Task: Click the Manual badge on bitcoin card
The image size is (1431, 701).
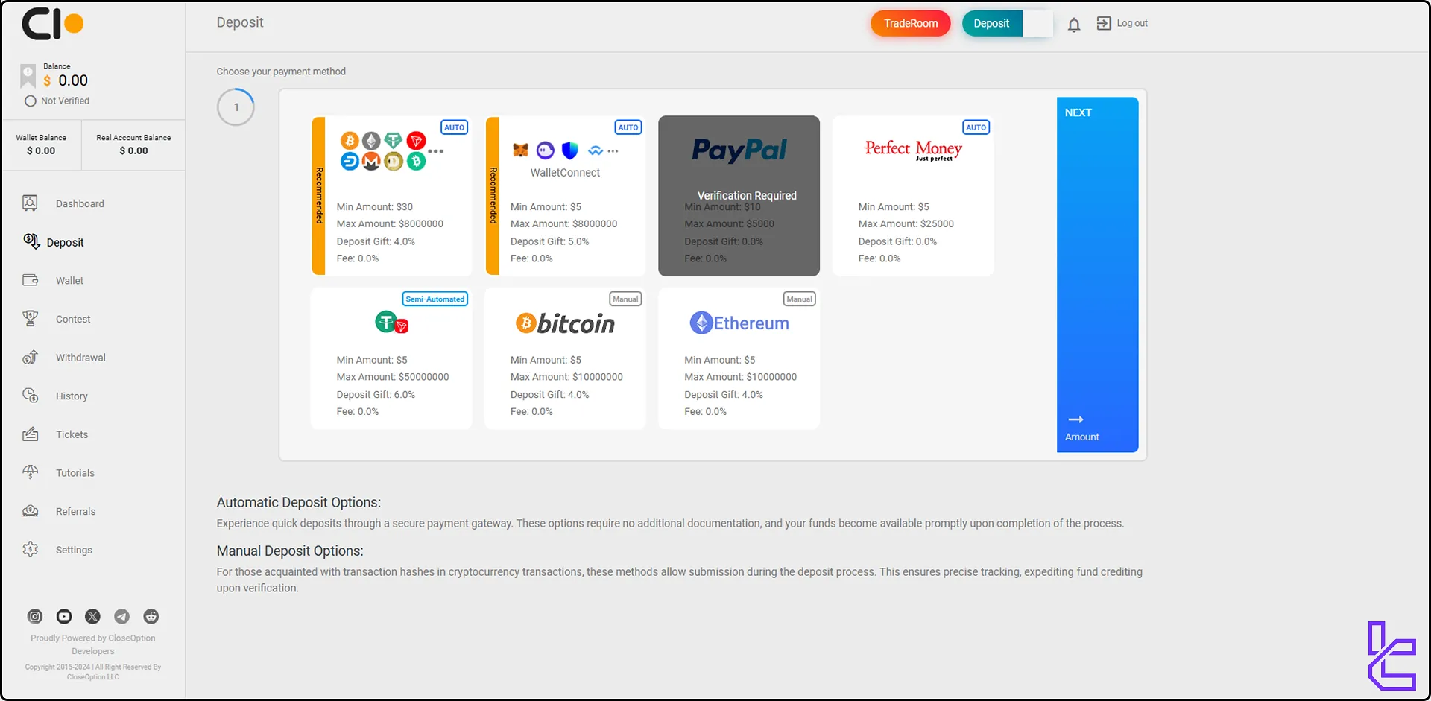Action: 625,299
